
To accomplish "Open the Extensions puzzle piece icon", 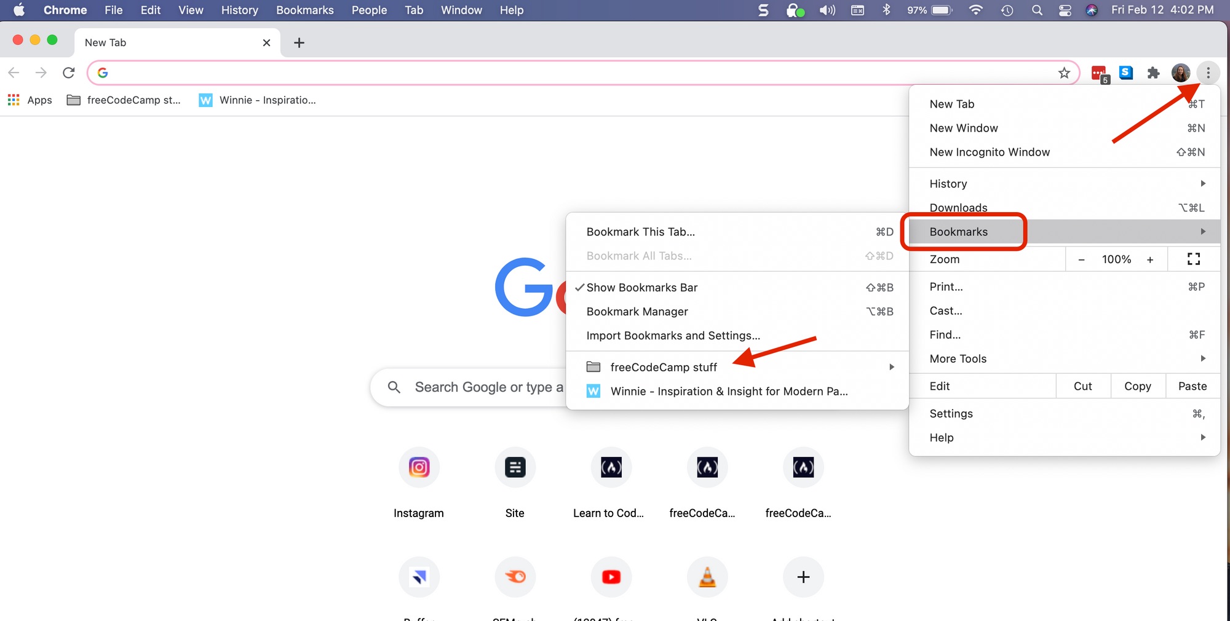I will [x=1153, y=73].
